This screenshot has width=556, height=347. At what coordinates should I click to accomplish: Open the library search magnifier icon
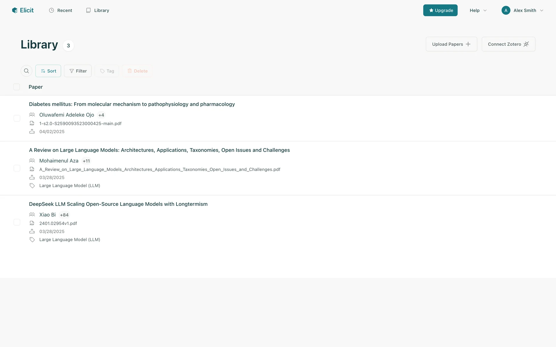click(26, 71)
